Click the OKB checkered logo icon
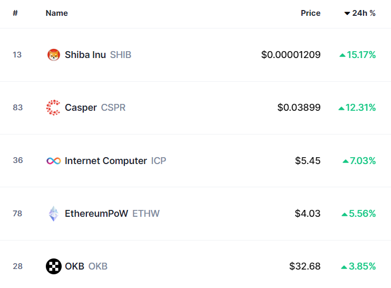This screenshot has width=391, height=288. tap(54, 266)
